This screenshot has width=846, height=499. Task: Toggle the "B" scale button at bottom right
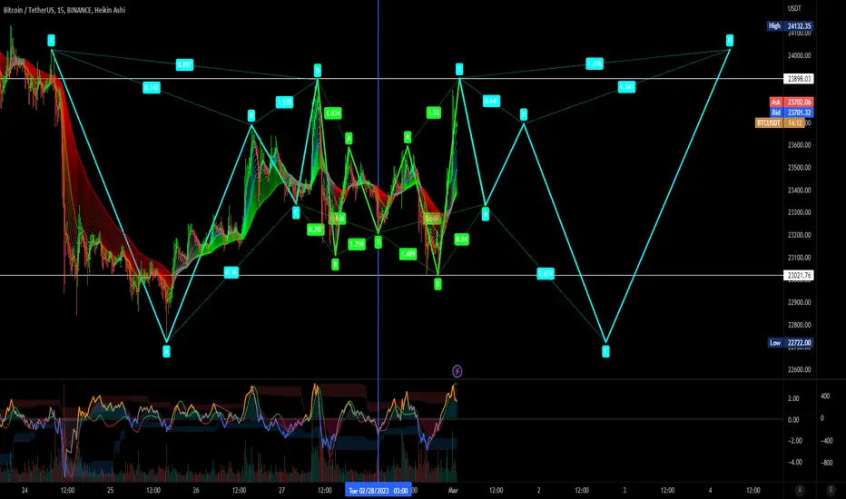click(831, 490)
